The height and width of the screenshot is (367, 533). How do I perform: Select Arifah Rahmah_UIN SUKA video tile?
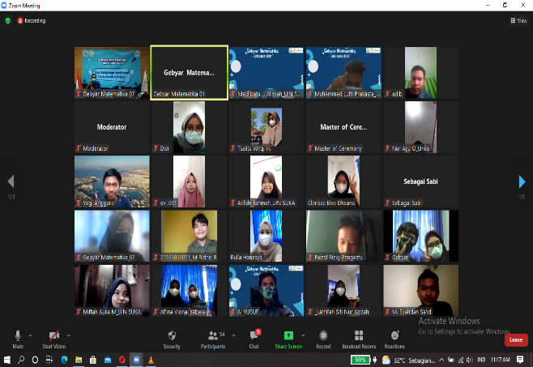266,181
